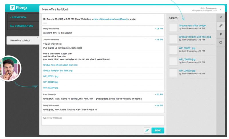229x139 pixels.
Task: Open Grodua floorplan 2nd floor.png in message
Action: (x=58, y=71)
